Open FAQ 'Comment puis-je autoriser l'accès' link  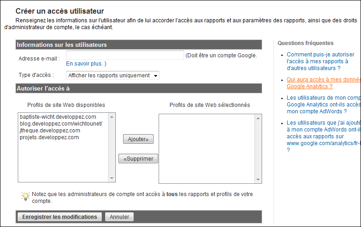[x=320, y=61]
